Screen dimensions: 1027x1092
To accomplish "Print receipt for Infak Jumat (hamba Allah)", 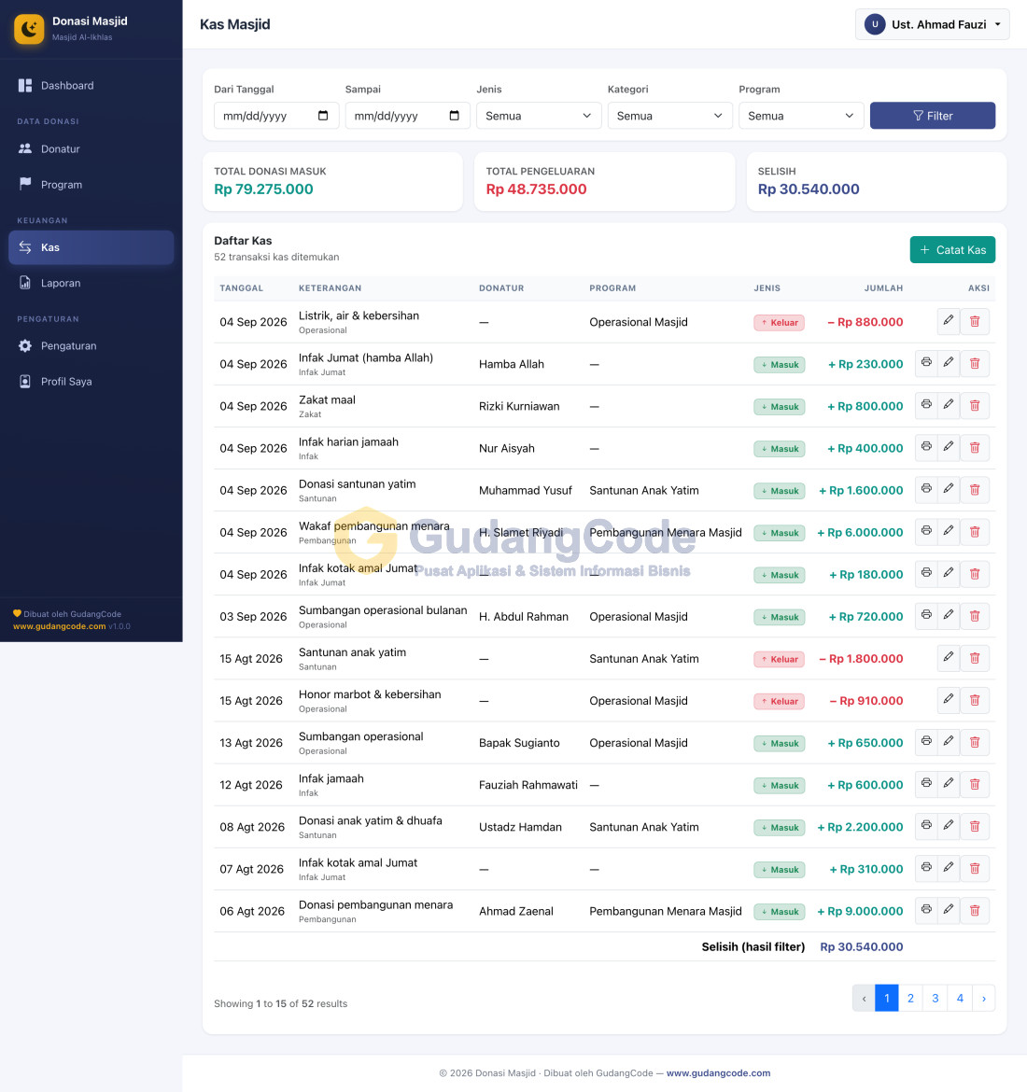I will (926, 364).
